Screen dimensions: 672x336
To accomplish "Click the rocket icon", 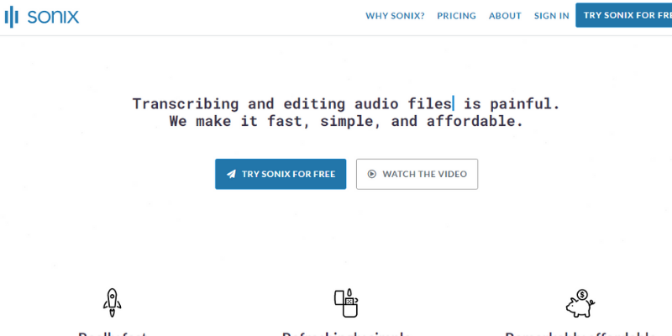I will tap(112, 302).
